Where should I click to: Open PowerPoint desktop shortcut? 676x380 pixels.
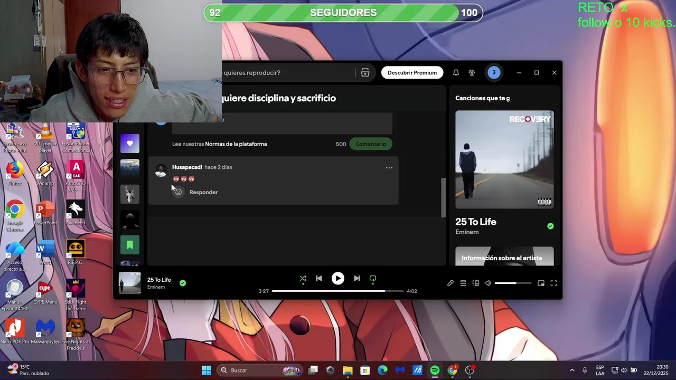[45, 214]
